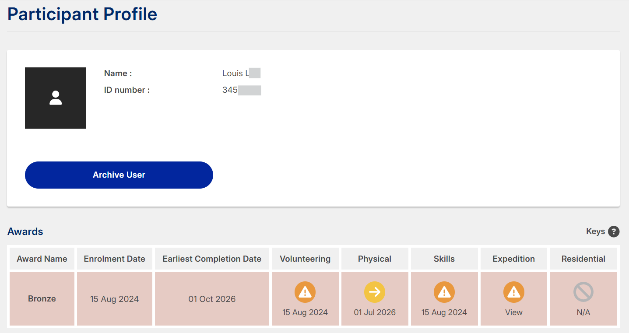Image resolution: width=629 pixels, height=333 pixels.
Task: Click the Expedition warning status icon
Action: [x=514, y=292]
